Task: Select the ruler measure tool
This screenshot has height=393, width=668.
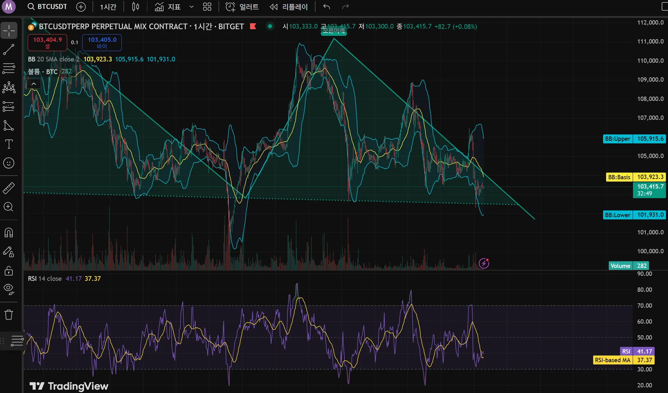Action: (x=9, y=188)
